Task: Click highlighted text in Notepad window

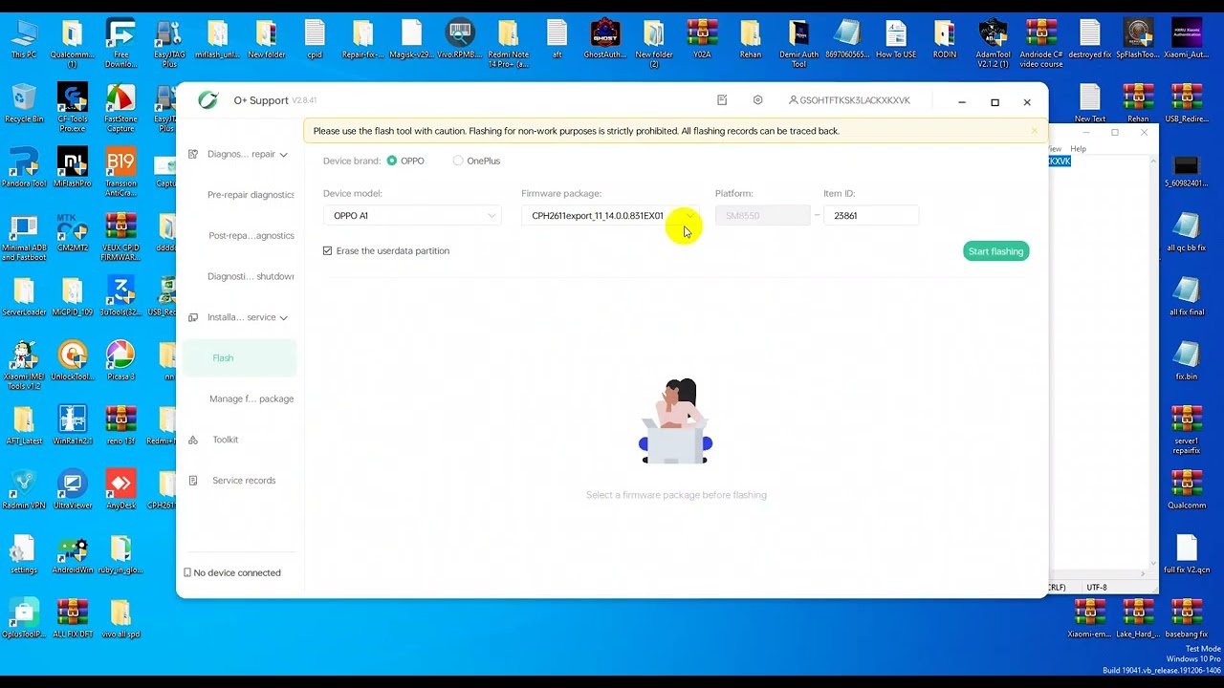Action: coord(1060,161)
